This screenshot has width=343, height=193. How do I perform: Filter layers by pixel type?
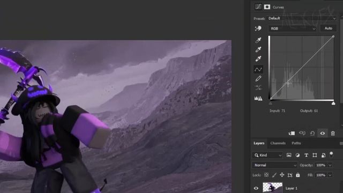[x=289, y=155]
